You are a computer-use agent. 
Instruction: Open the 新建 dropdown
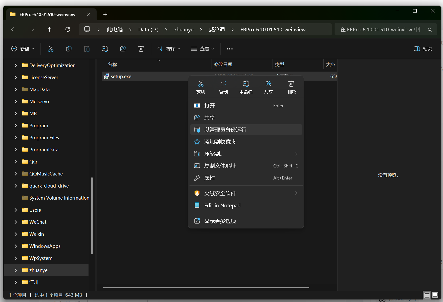(x=23, y=49)
